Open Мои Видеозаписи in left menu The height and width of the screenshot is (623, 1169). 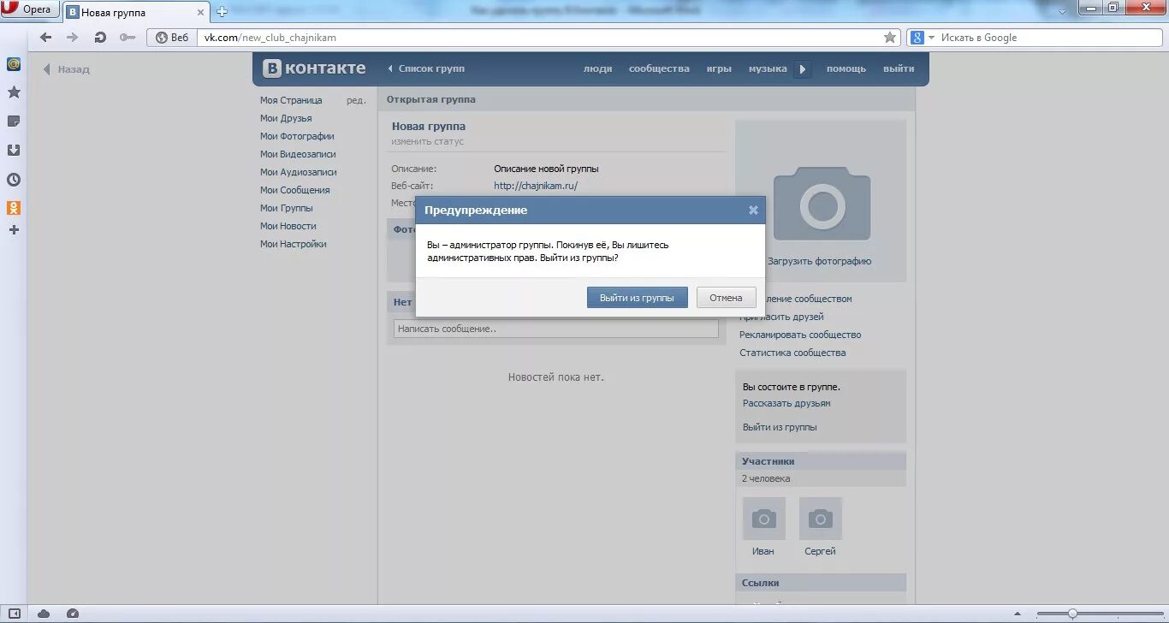tap(298, 154)
